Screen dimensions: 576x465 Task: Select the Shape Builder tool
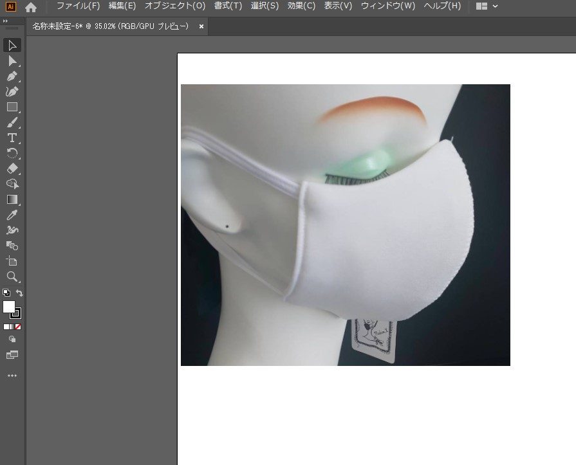click(12, 246)
